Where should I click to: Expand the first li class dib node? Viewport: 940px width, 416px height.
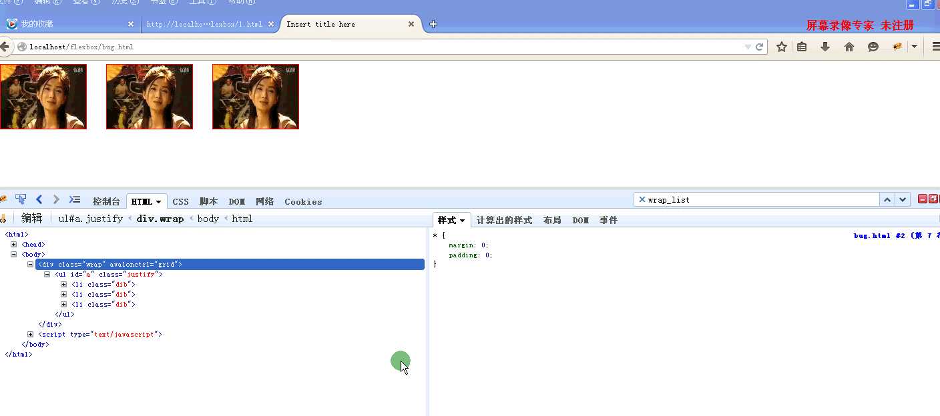(64, 285)
